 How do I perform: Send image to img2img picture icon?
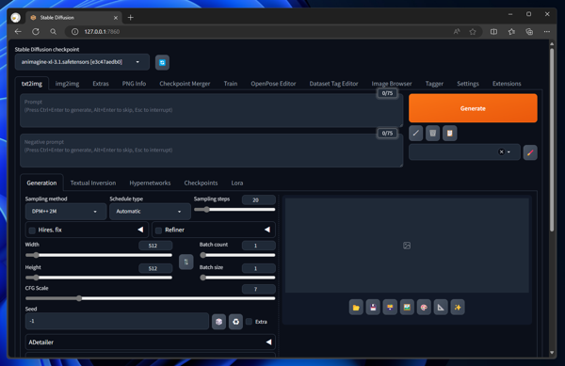(407, 308)
